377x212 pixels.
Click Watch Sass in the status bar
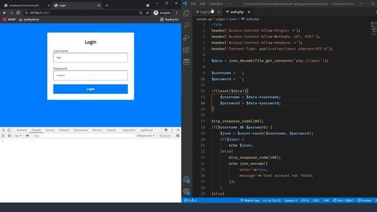coord(250,200)
